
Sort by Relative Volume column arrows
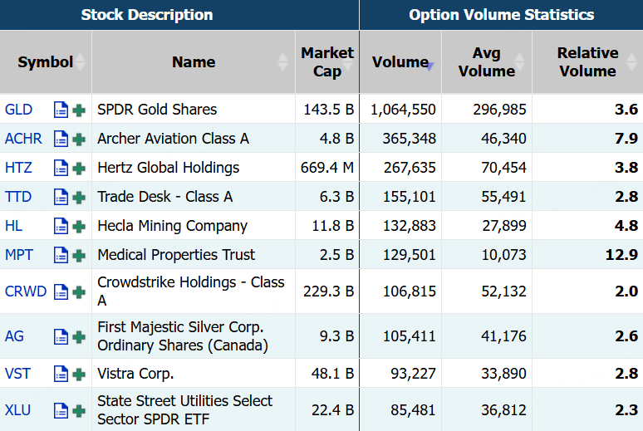(631, 62)
